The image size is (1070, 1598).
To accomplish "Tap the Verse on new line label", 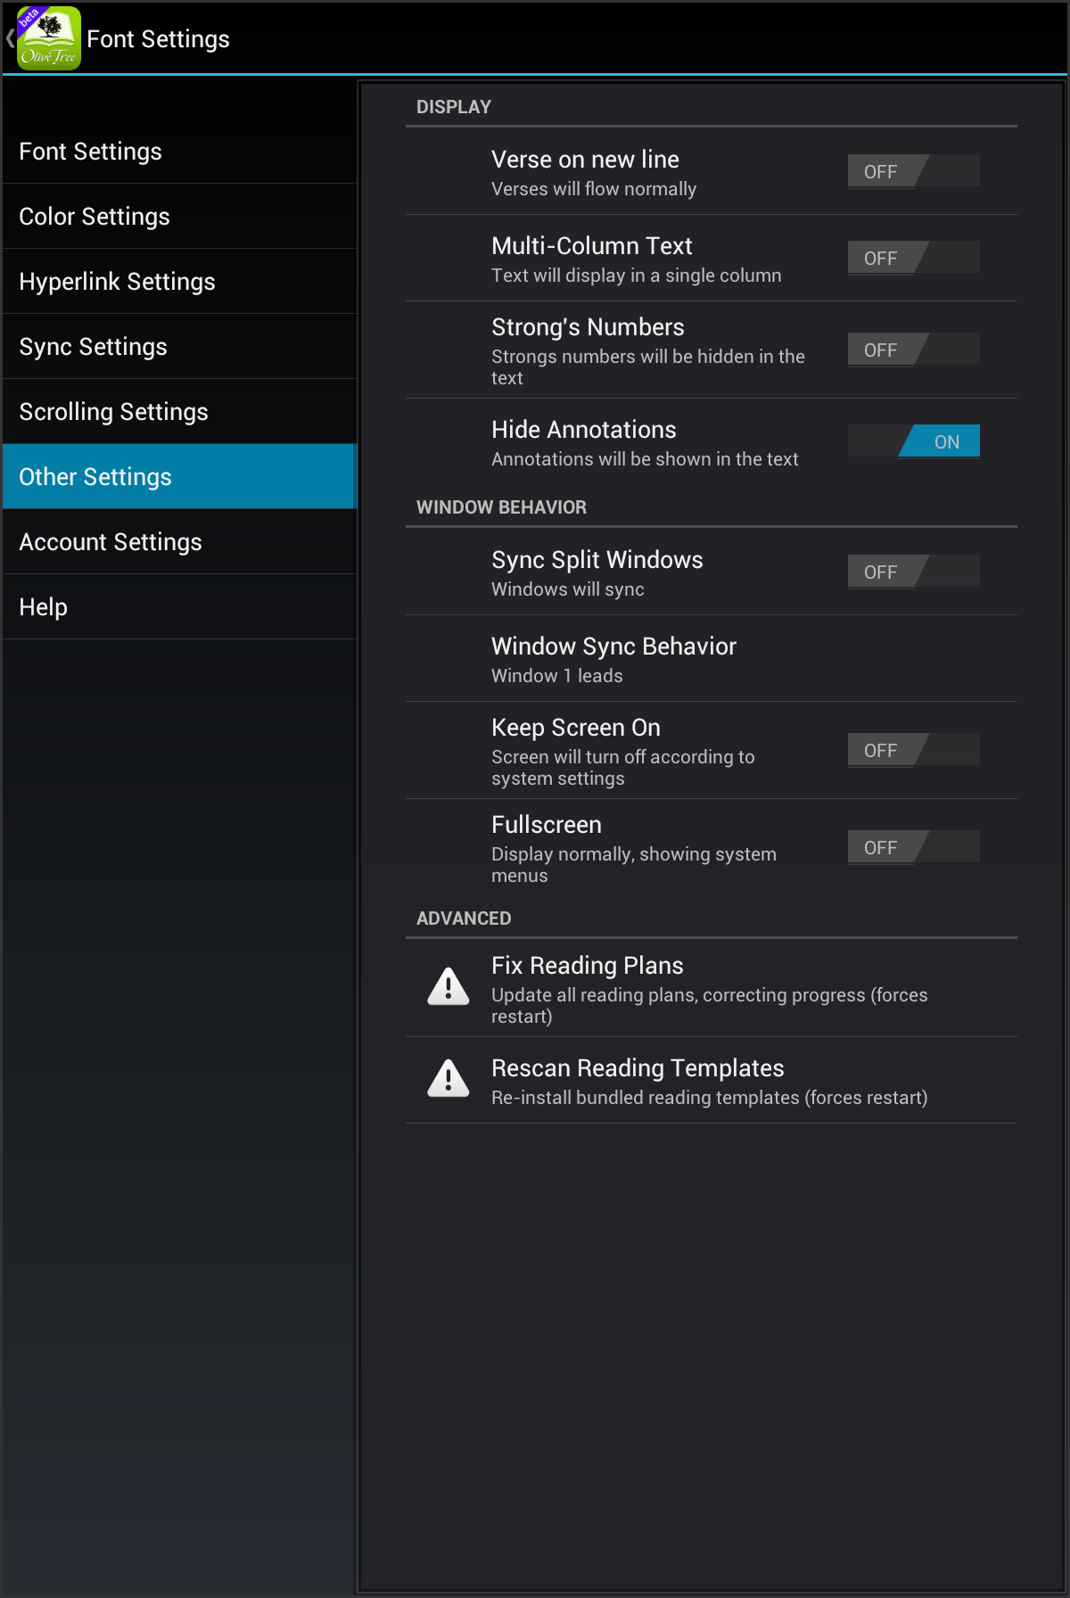I will click(x=585, y=160).
